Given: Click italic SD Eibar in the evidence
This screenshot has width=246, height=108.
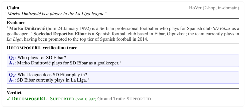Looking at the screenshot, I should 221,29.
